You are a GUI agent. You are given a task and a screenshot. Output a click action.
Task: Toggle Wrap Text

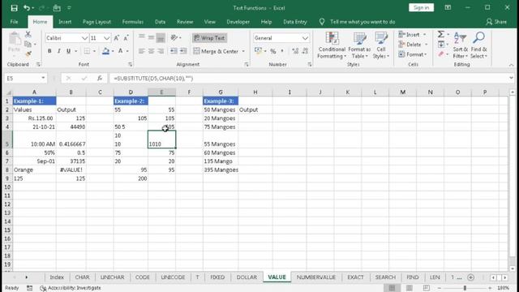coord(209,38)
